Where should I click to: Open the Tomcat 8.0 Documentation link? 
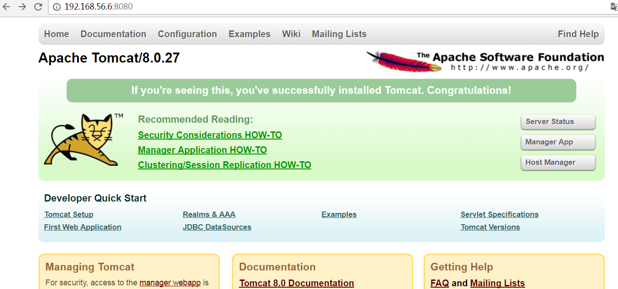point(296,283)
